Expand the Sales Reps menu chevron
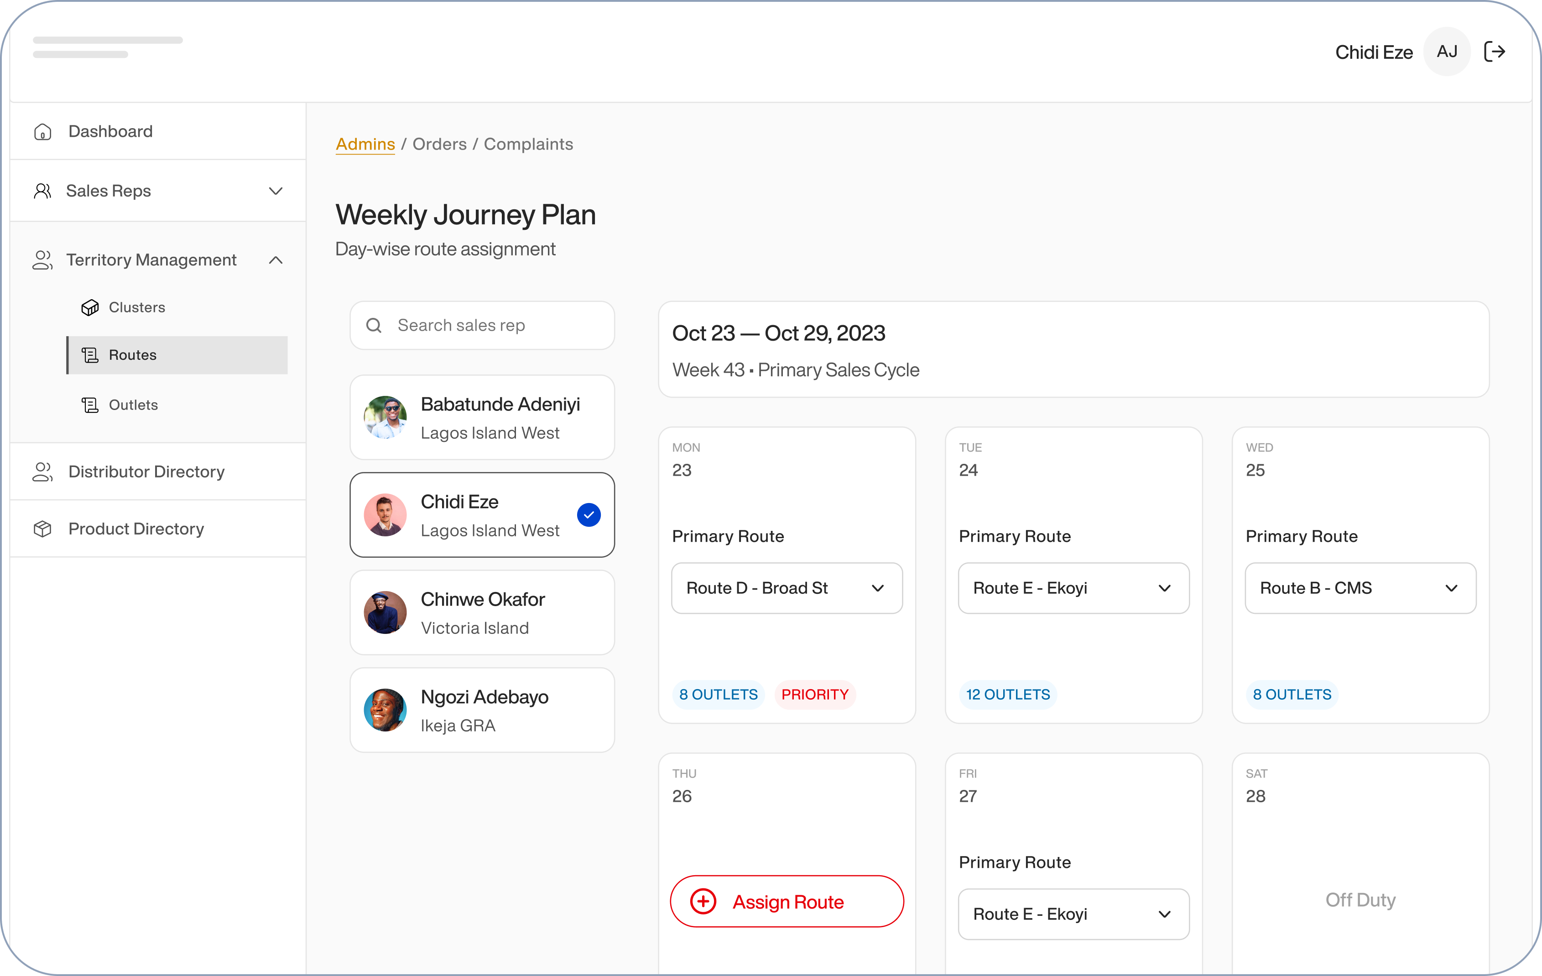The width and height of the screenshot is (1542, 976). coord(276,191)
